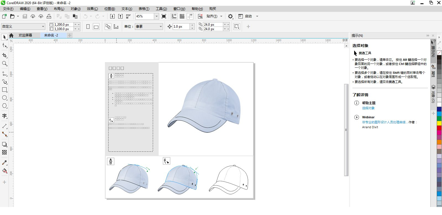
Task: Select the Interactive Fill tool
Action: click(4, 171)
